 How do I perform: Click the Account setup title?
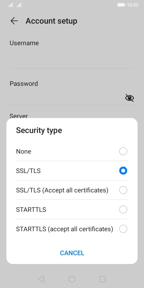(x=51, y=21)
